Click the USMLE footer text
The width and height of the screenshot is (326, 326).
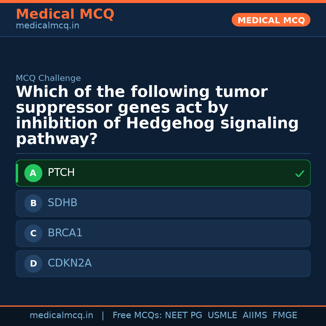222,315
